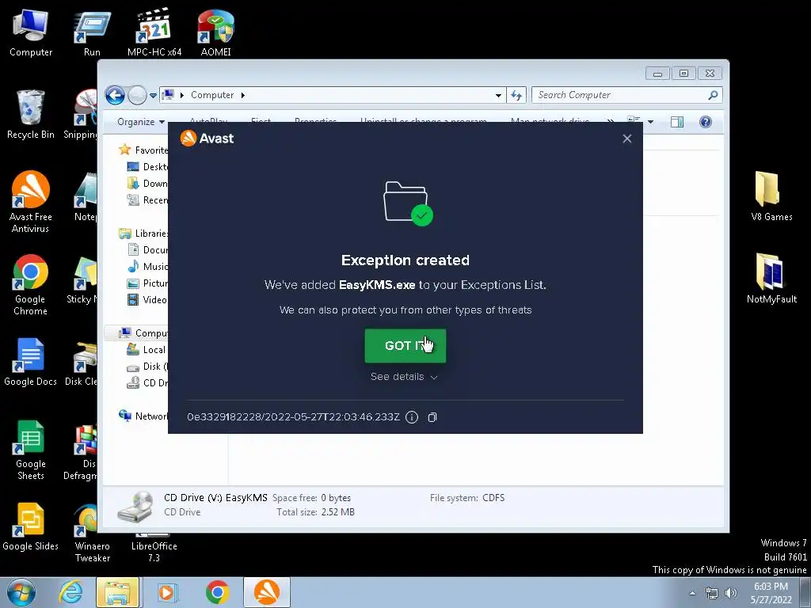Image resolution: width=811 pixels, height=608 pixels.
Task: Show hidden system tray icons
Action: 692,594
